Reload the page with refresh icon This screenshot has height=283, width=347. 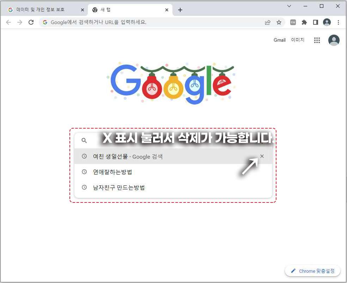(31, 22)
